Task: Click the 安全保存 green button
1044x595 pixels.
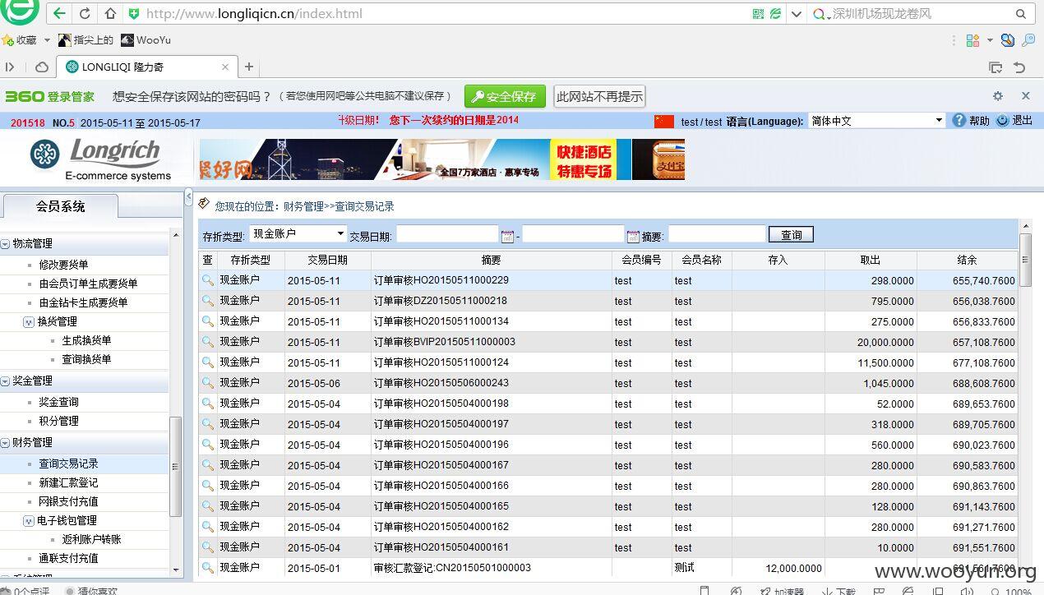Action: [x=505, y=96]
